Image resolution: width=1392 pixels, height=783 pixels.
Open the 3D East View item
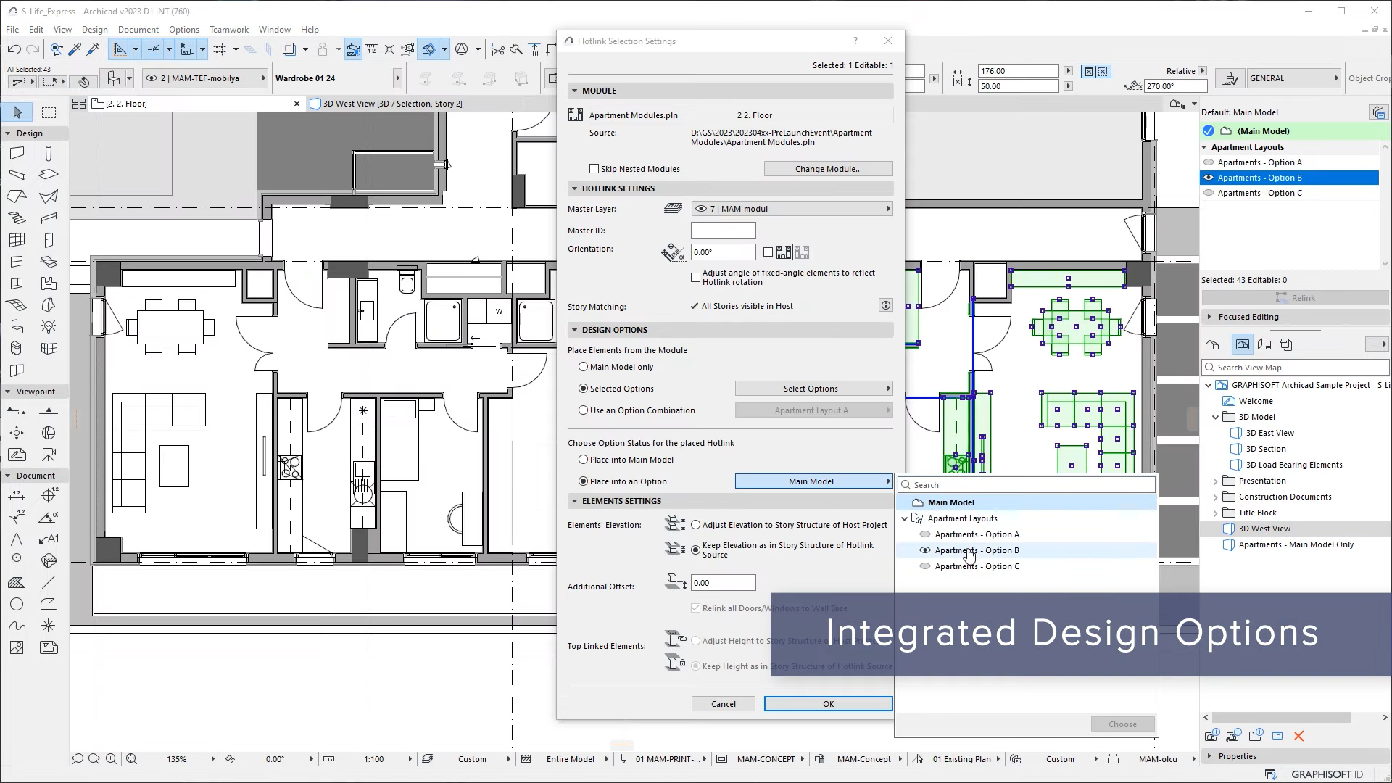(x=1269, y=433)
